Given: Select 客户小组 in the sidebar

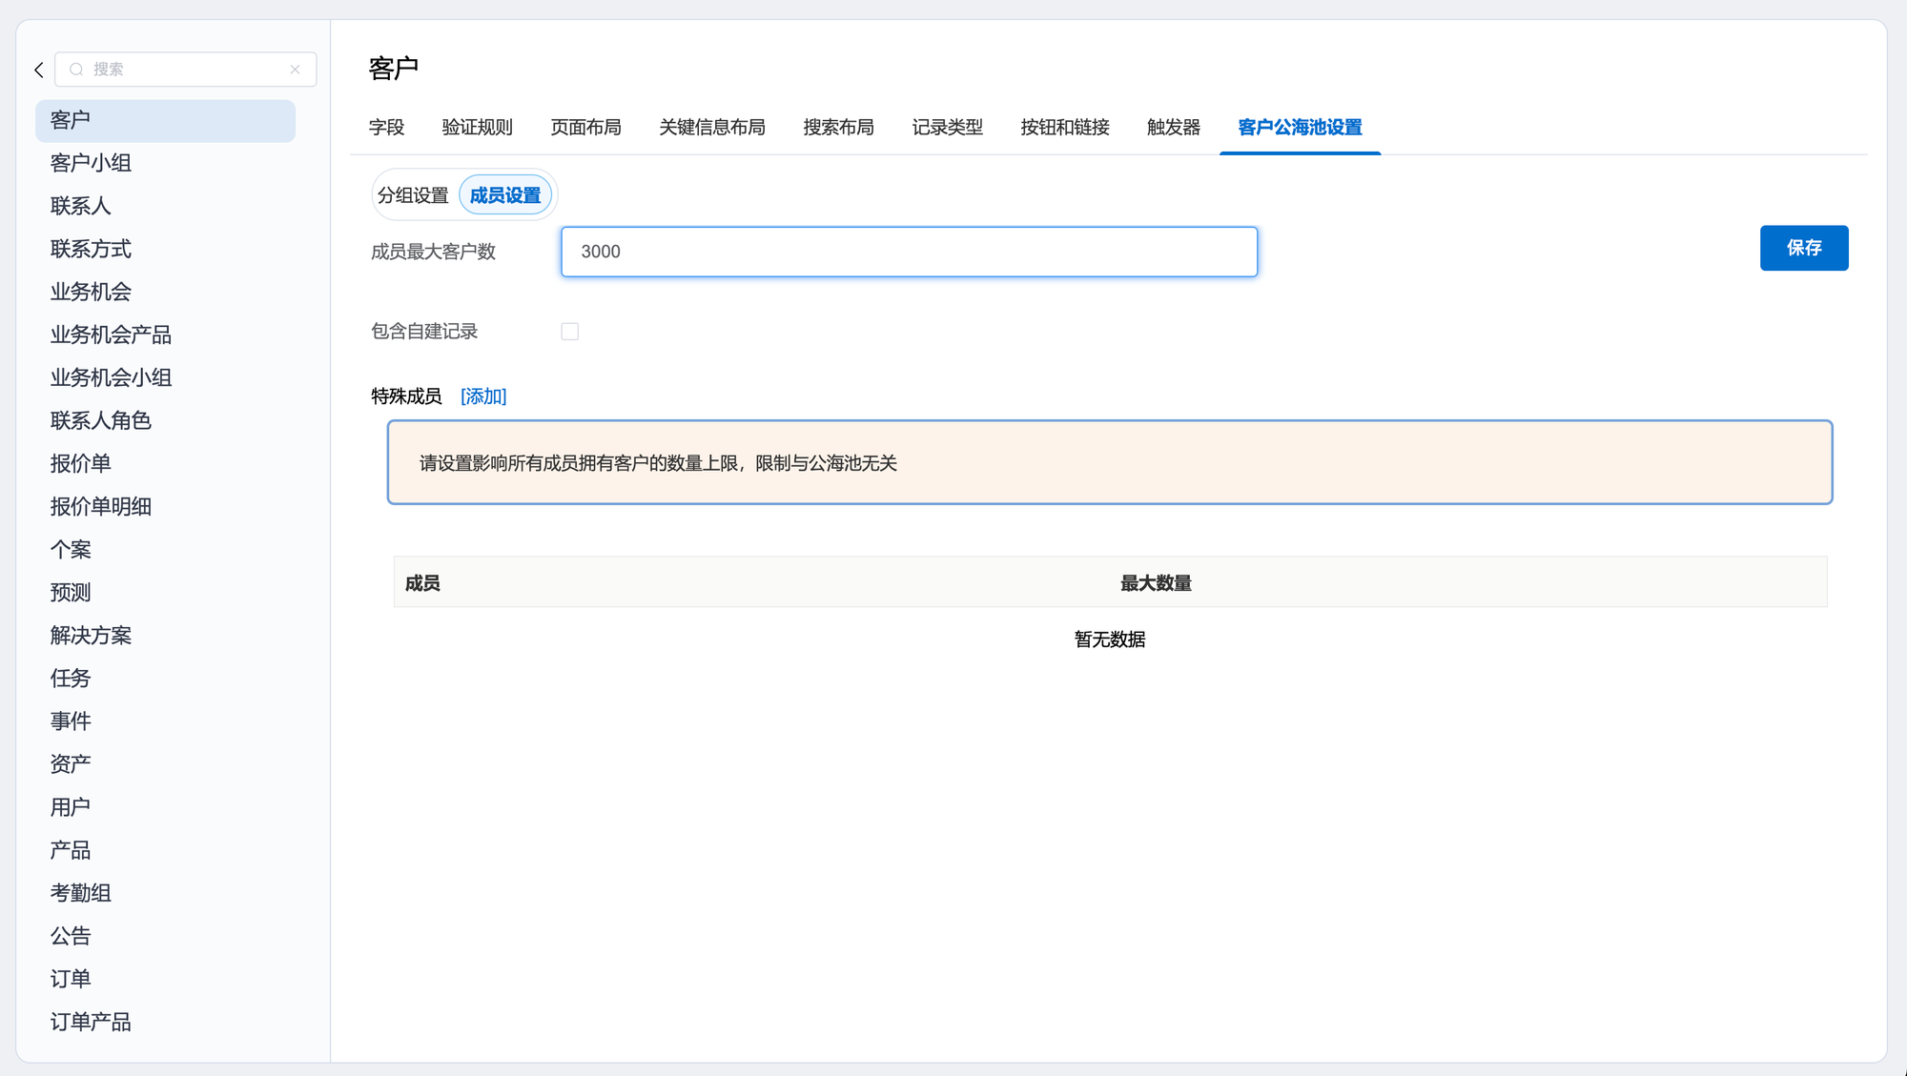Looking at the screenshot, I should pos(91,163).
